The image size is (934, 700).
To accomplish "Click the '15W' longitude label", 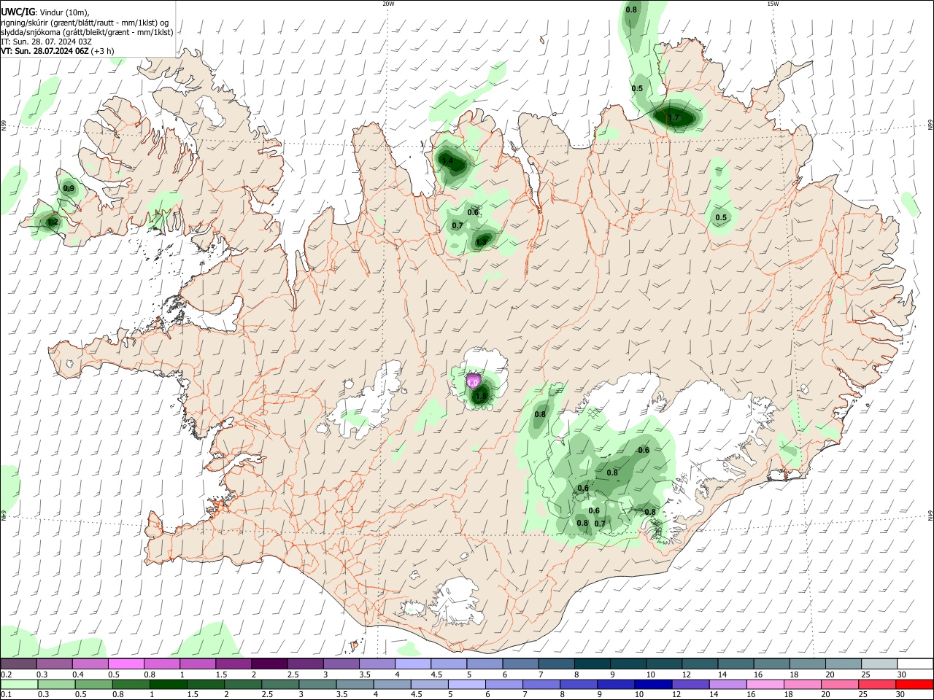I will 773,4.
